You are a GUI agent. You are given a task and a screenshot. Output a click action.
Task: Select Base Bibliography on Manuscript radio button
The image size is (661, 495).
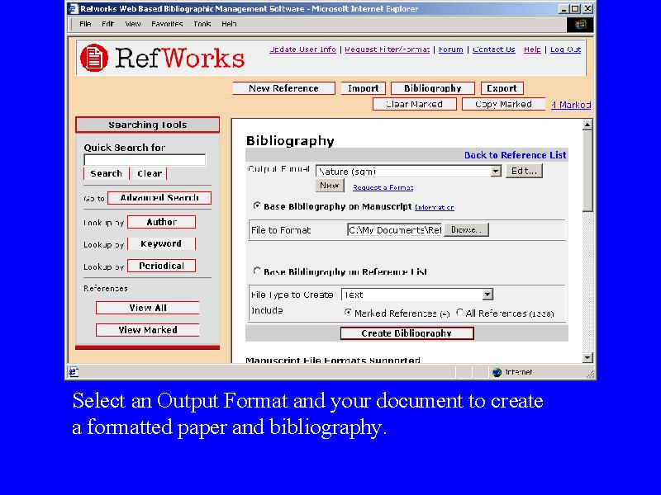(256, 205)
